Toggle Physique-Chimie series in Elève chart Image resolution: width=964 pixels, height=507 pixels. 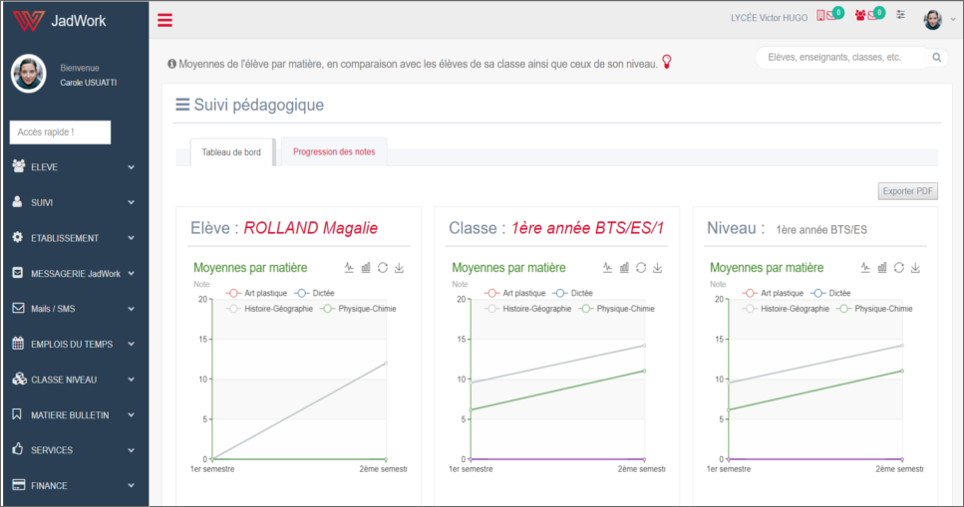pos(358,309)
